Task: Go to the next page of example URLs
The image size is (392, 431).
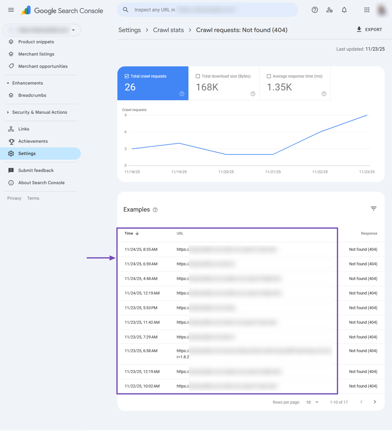Action: 375,402
